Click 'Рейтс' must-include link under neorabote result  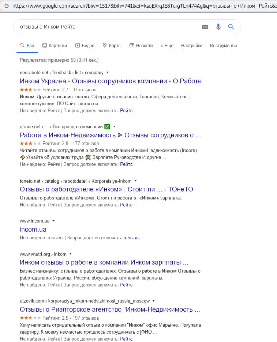(x=126, y=111)
